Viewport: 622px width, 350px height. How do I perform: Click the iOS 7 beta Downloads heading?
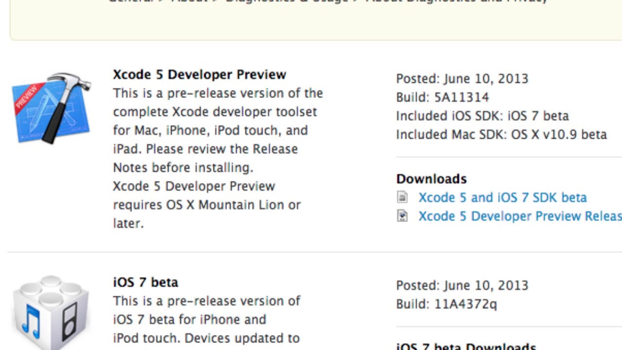[466, 346]
